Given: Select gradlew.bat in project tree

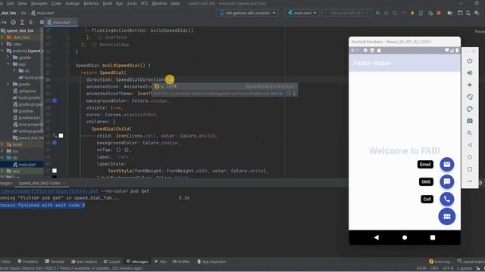Looking at the screenshot, I should tap(27, 118).
